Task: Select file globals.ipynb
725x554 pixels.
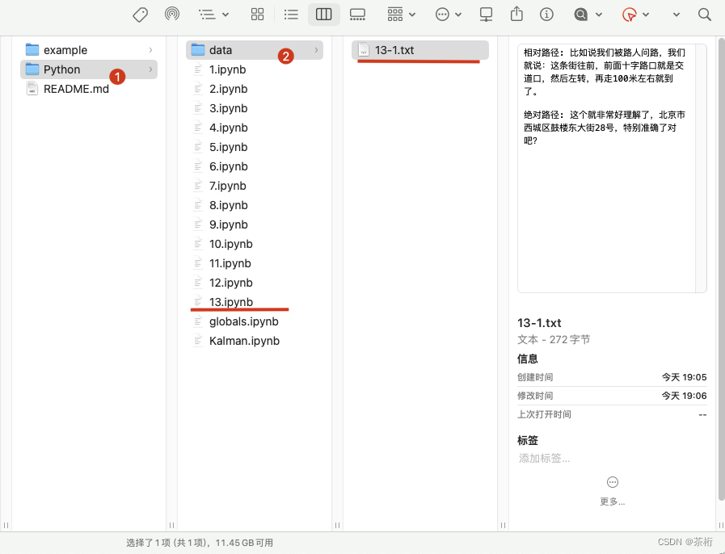Action: click(x=255, y=321)
